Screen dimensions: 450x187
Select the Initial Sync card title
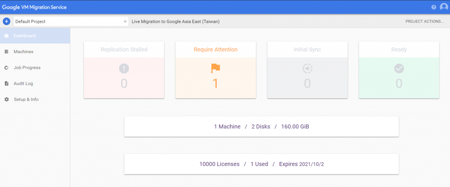[x=307, y=50]
